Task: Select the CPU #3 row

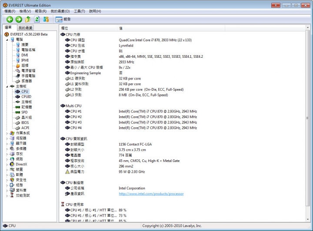Action: point(182,122)
